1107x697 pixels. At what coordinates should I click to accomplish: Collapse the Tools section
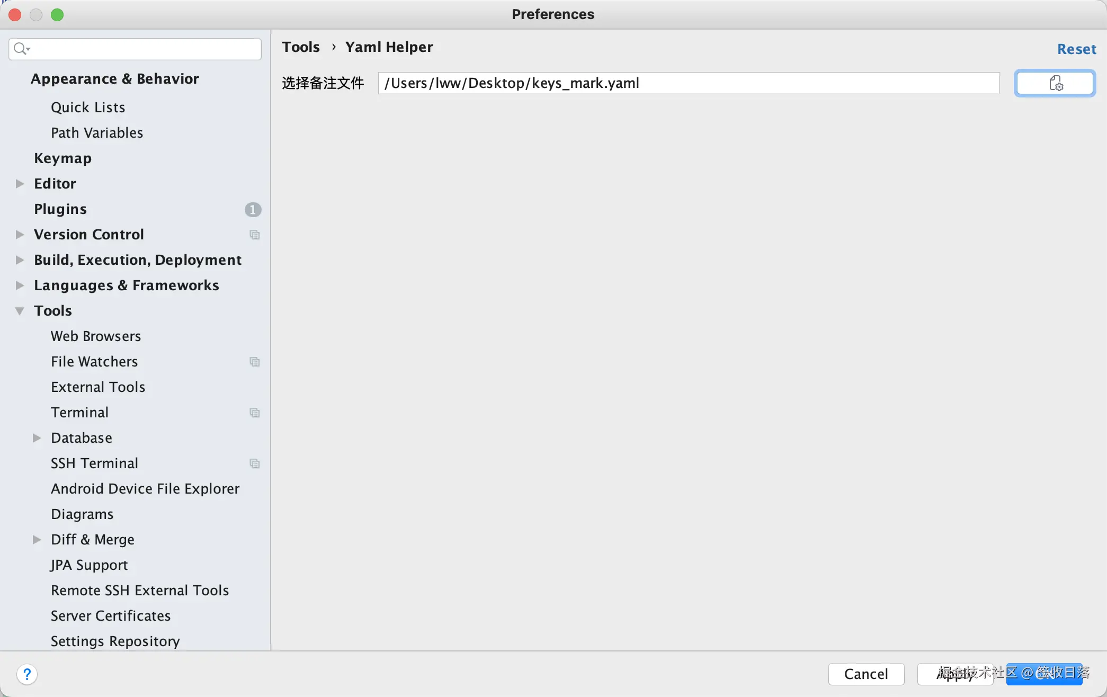[x=20, y=310]
